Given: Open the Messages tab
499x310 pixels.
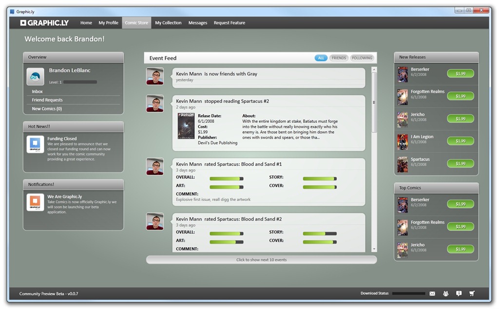Looking at the screenshot, I should coord(198,23).
